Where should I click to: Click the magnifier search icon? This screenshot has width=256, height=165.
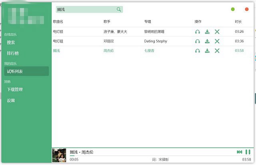(x=119, y=10)
